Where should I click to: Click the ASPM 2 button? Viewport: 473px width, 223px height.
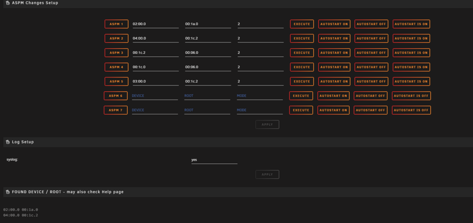click(116, 39)
